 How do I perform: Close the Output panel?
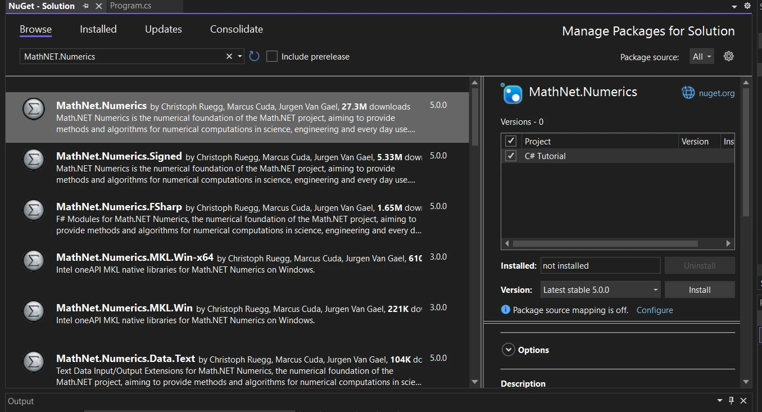(x=743, y=401)
